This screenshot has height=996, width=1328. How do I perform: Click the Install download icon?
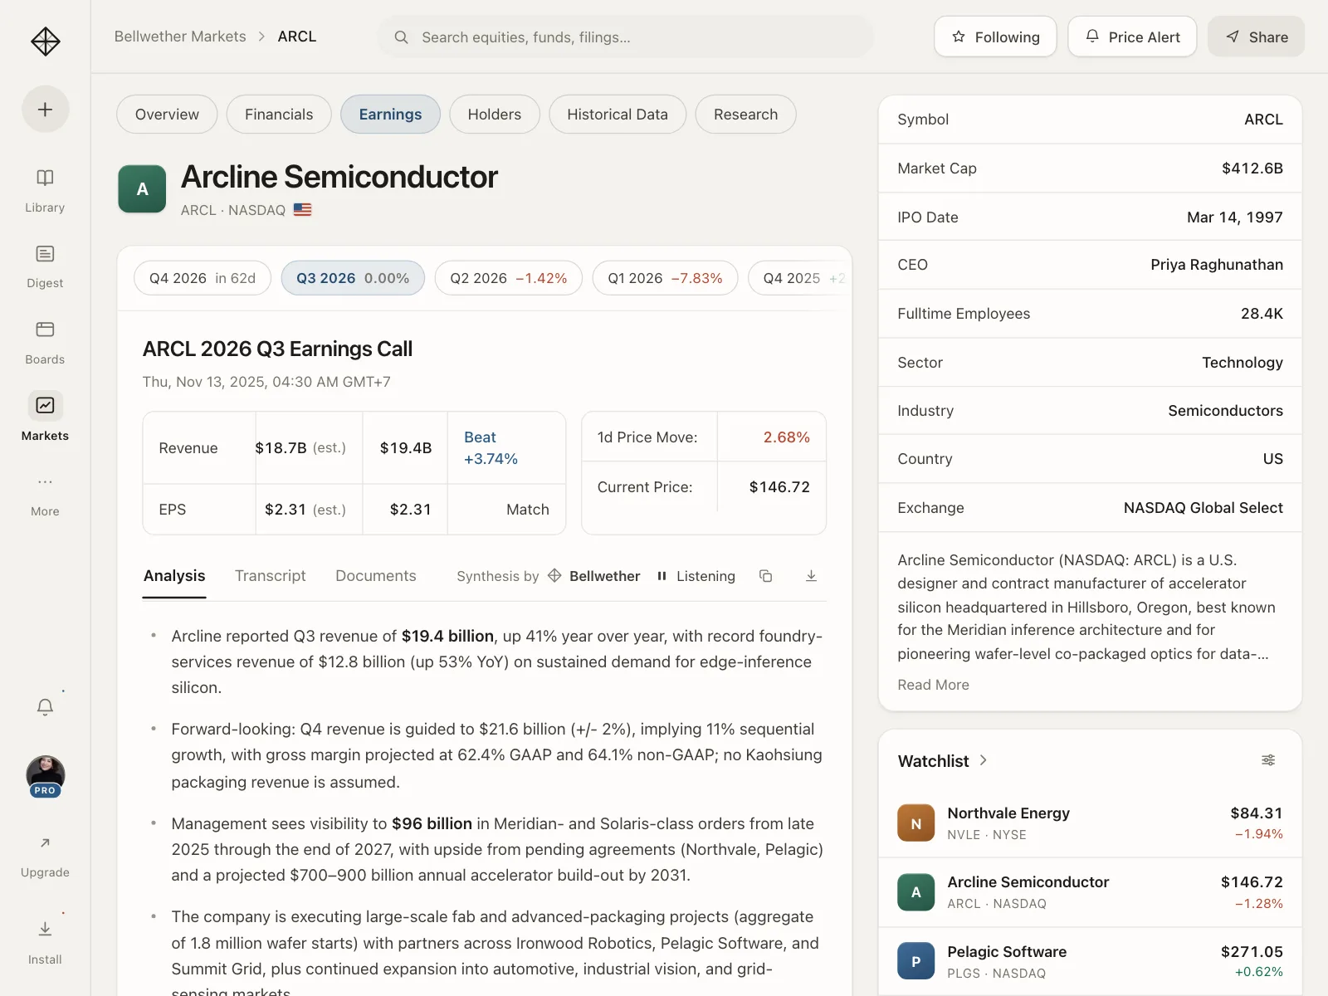[x=45, y=929]
